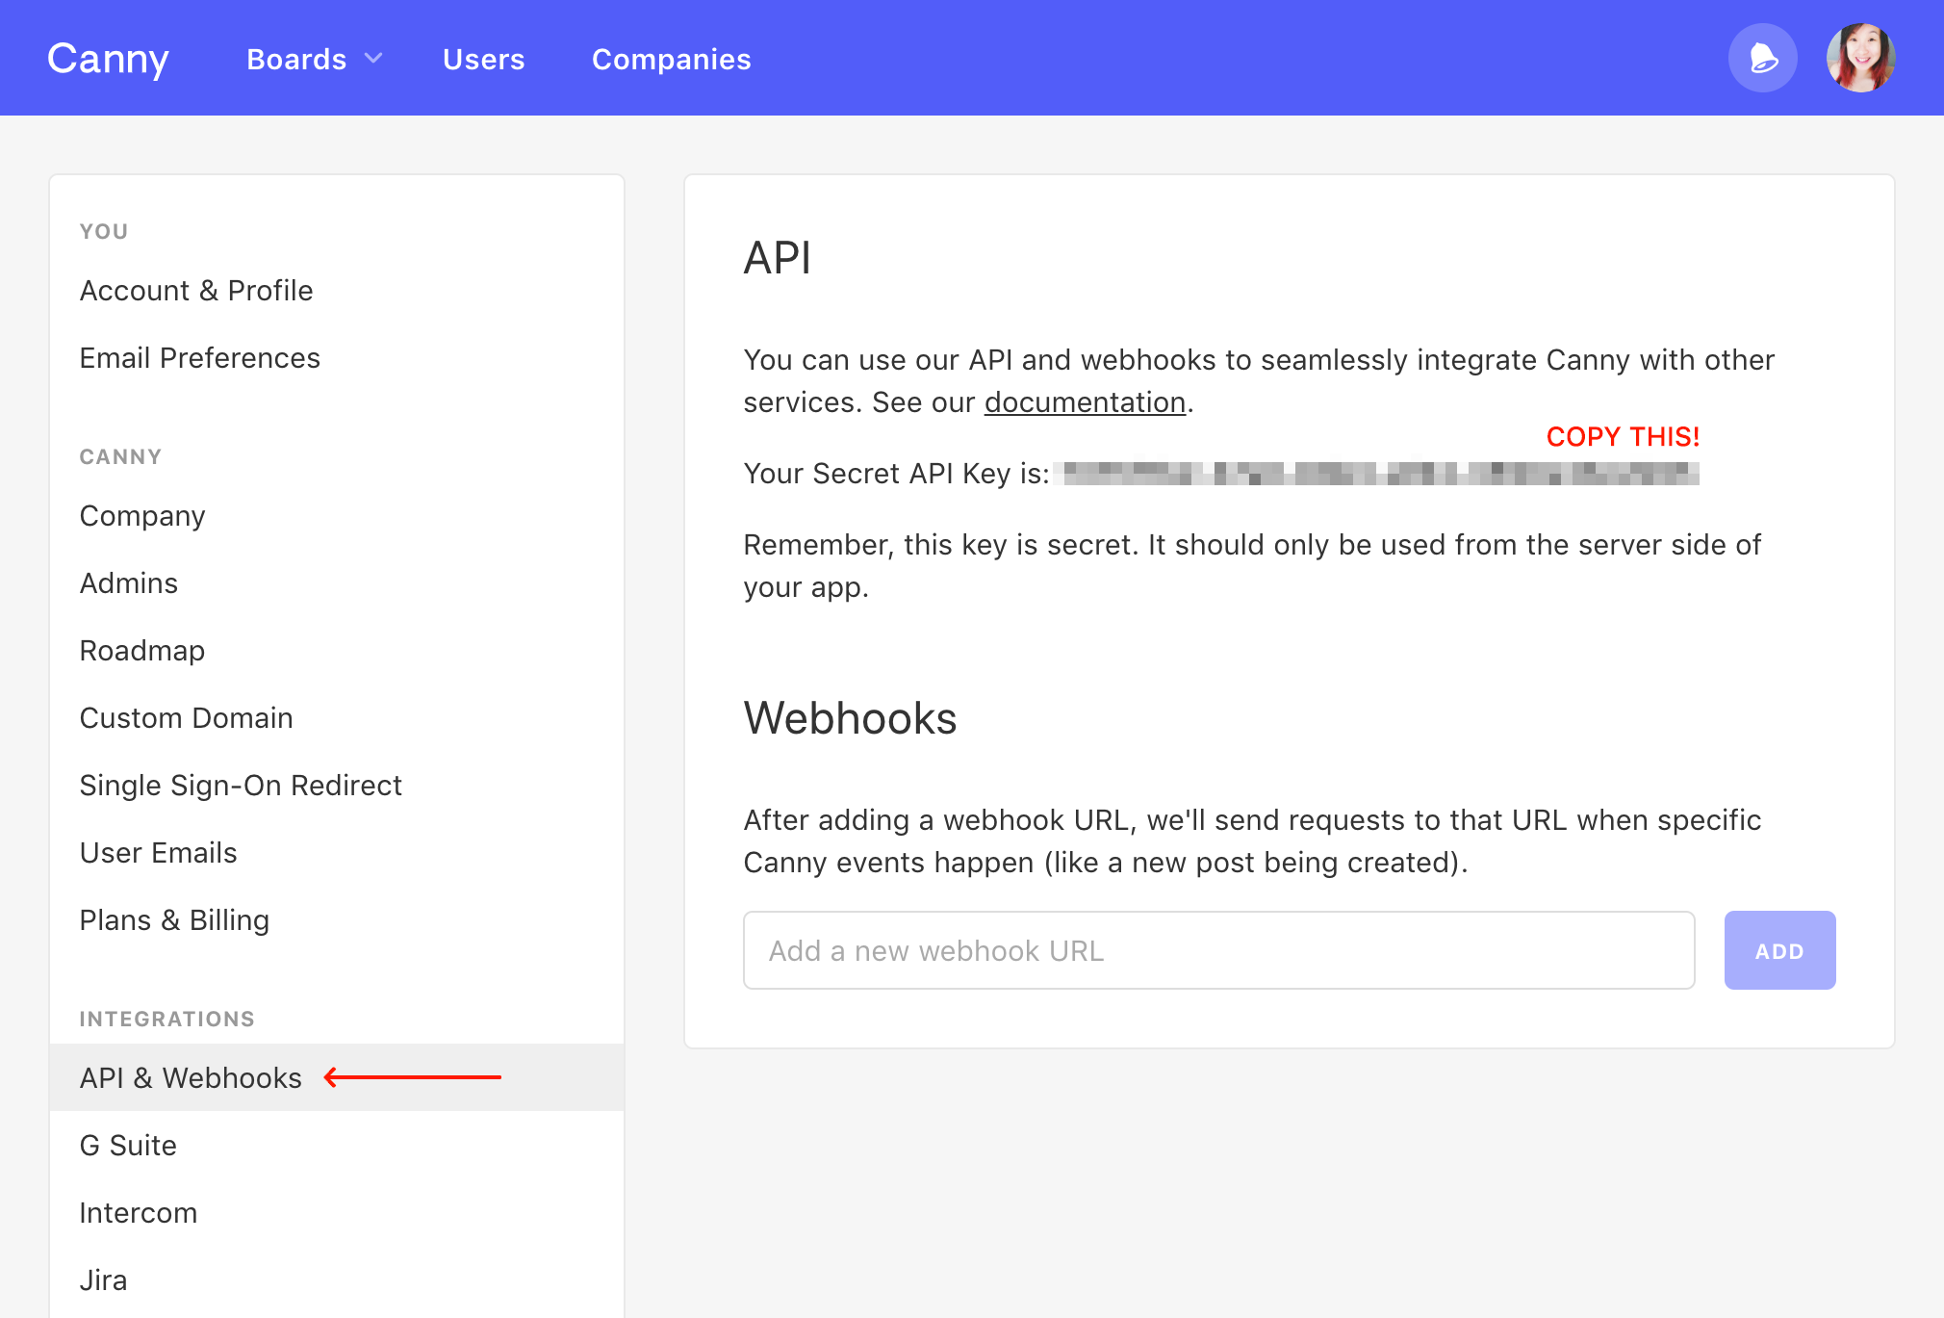The image size is (1944, 1318).
Task: Click the blurred Secret API Key value
Action: 1376,473
